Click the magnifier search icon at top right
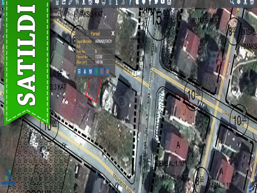The width and height of the screenshot is (257, 193). (x=232, y=2)
